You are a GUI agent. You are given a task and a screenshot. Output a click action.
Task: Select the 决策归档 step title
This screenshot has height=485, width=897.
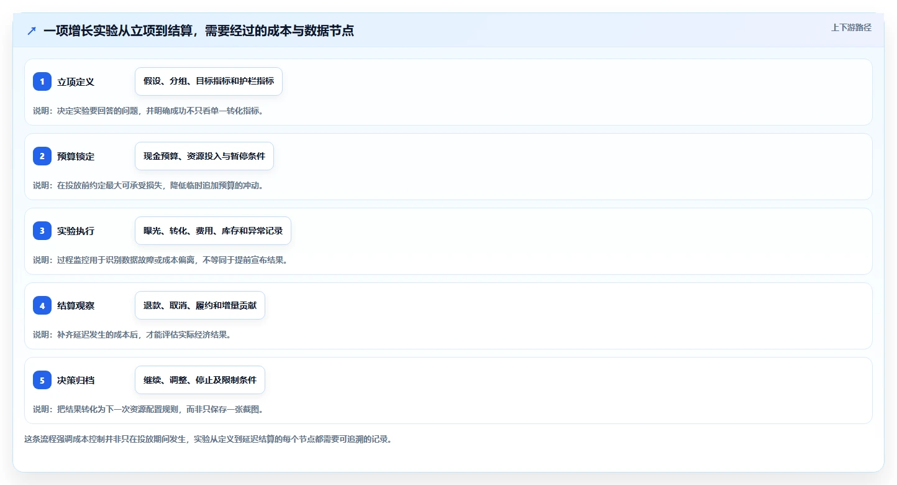76,380
